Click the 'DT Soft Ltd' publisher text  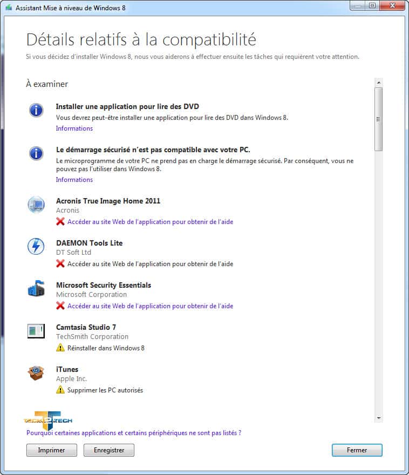73,253
